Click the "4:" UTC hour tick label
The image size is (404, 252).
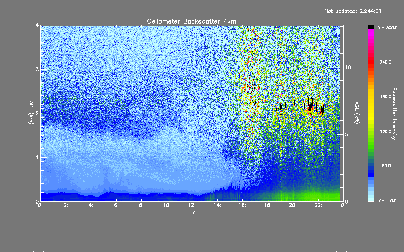[91, 205]
